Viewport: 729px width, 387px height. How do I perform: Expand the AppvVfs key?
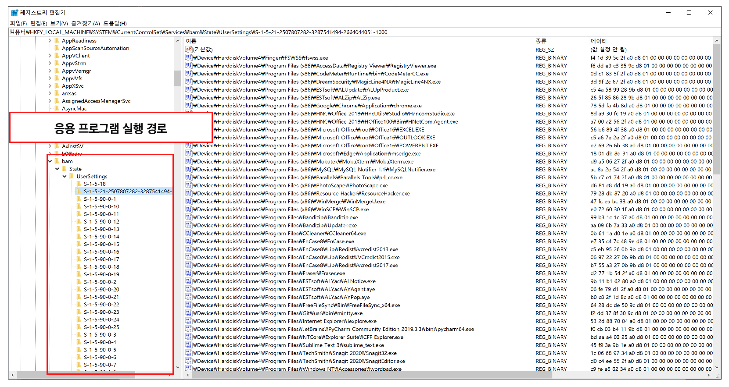(x=50, y=78)
